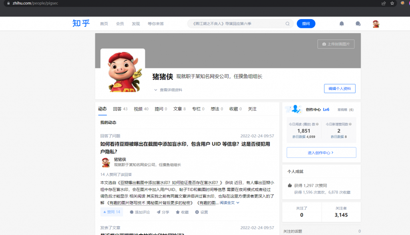This screenshot has height=235, width=410.
Task: Open the 发现 nav item
Action: click(136, 24)
